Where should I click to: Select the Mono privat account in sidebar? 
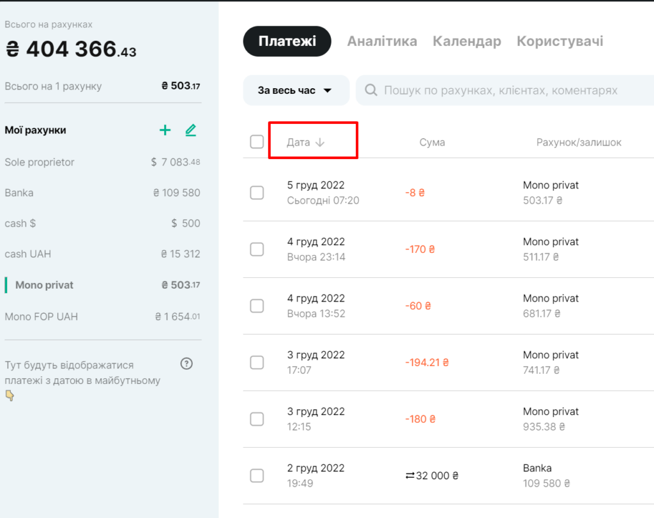point(102,285)
